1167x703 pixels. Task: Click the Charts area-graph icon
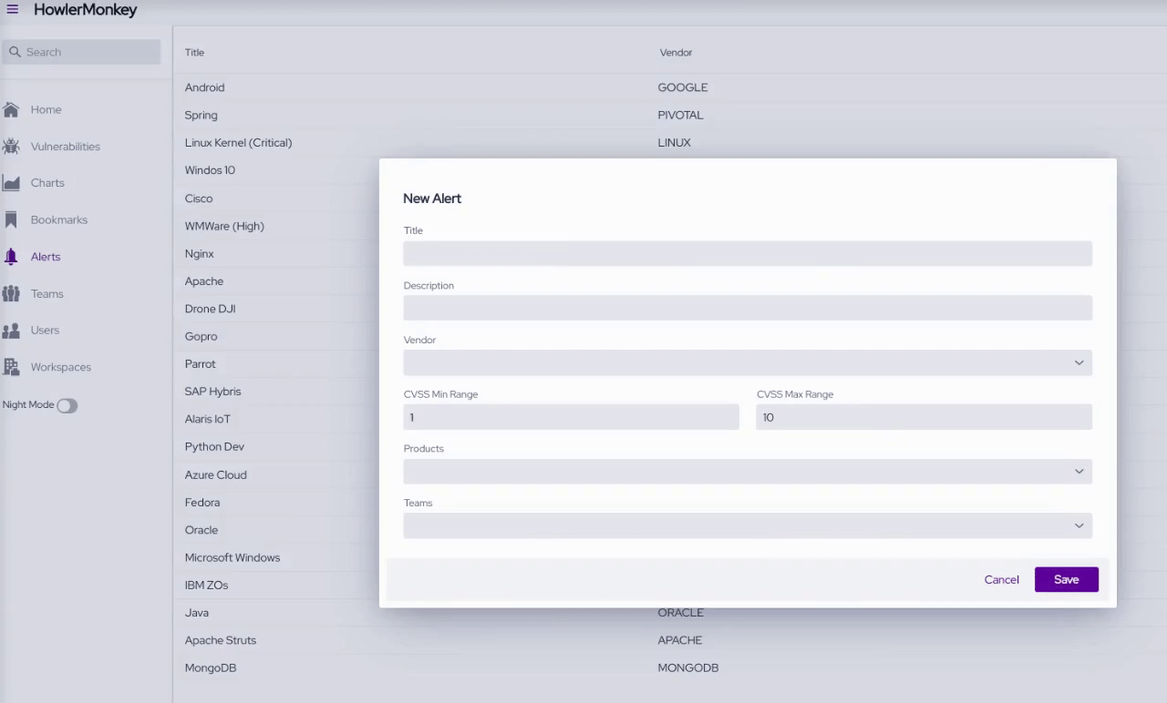coord(11,183)
